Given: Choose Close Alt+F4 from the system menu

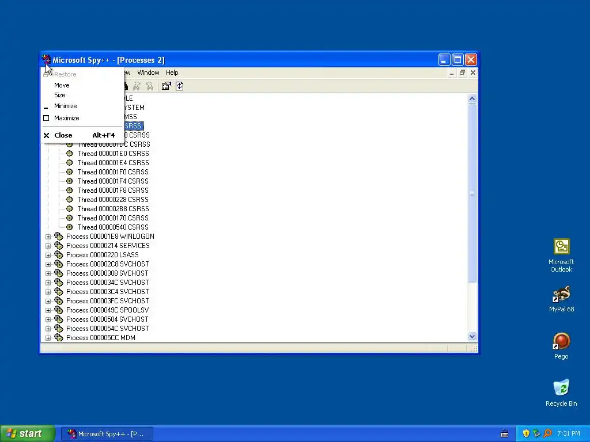Looking at the screenshot, I should (x=82, y=135).
